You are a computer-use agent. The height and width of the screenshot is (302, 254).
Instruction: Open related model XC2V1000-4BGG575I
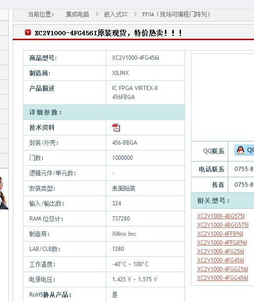point(223,225)
